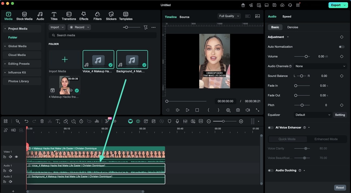Image resolution: width=351 pixels, height=193 pixels.
Task: Click the Audio Mixer icon in the timeline toolbar
Action: coord(185,121)
